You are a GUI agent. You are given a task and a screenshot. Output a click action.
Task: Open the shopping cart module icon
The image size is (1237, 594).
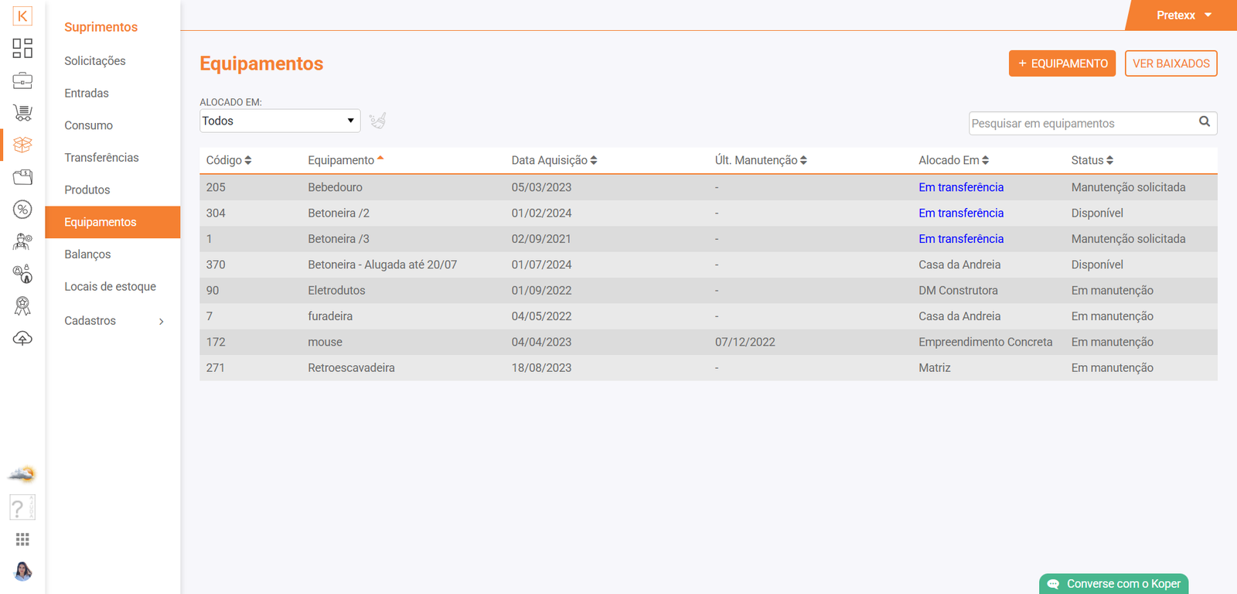coord(22,113)
